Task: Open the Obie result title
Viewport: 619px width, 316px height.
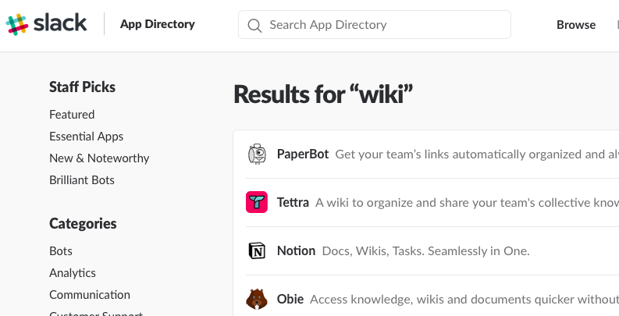Action: click(290, 299)
